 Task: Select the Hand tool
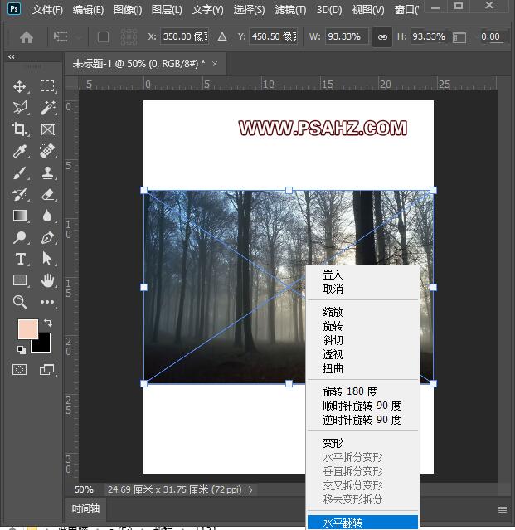coord(47,280)
